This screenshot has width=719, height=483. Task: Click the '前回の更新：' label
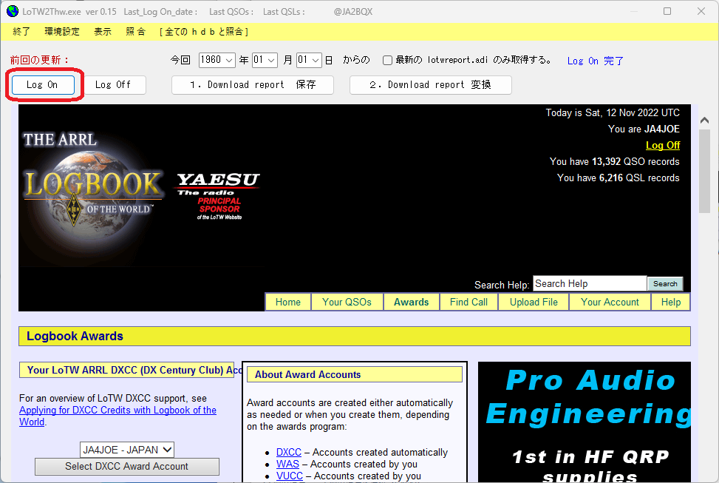(39, 60)
